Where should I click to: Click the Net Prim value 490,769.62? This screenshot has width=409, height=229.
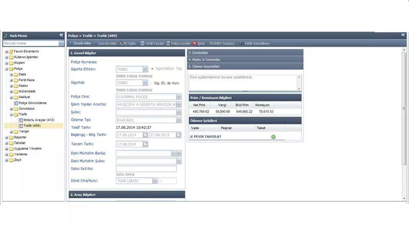click(x=201, y=111)
